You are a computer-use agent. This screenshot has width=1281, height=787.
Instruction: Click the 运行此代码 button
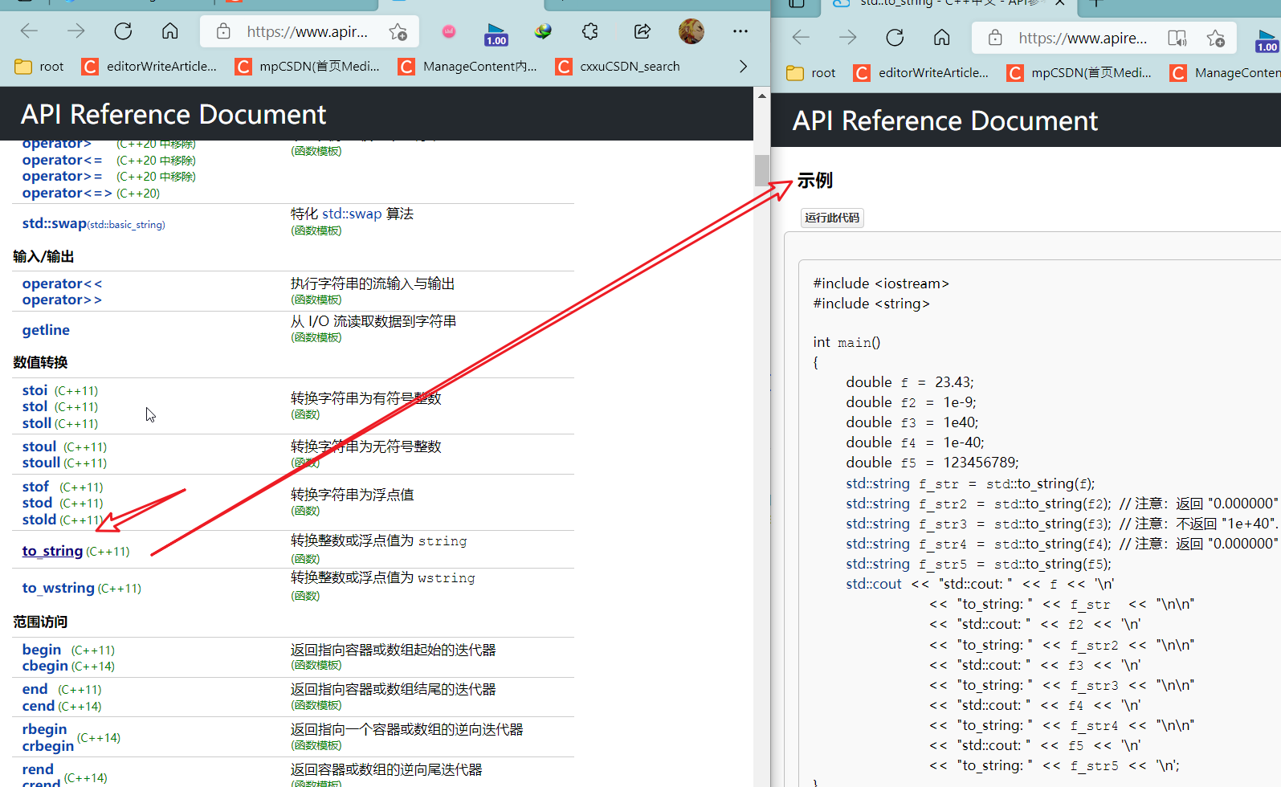pyautogui.click(x=832, y=218)
